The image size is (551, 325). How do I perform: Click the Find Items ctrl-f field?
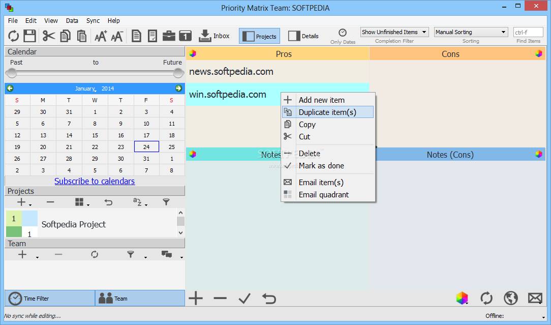tap(528, 33)
